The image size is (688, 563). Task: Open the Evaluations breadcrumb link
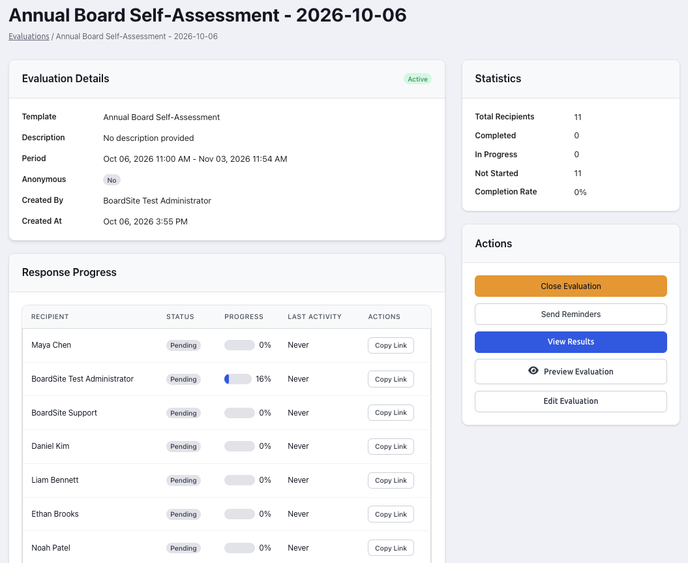29,37
